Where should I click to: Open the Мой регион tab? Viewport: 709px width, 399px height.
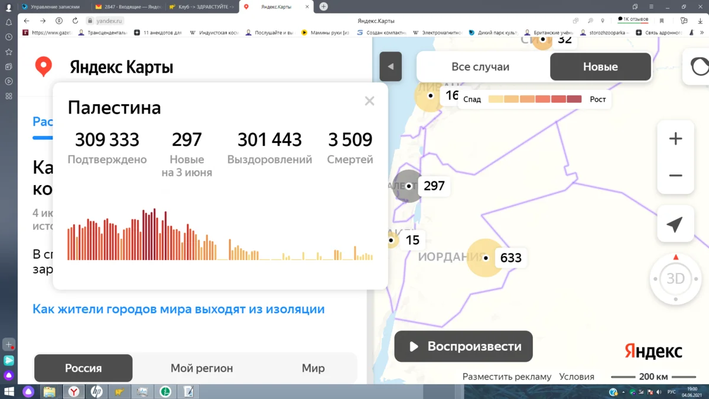click(201, 368)
